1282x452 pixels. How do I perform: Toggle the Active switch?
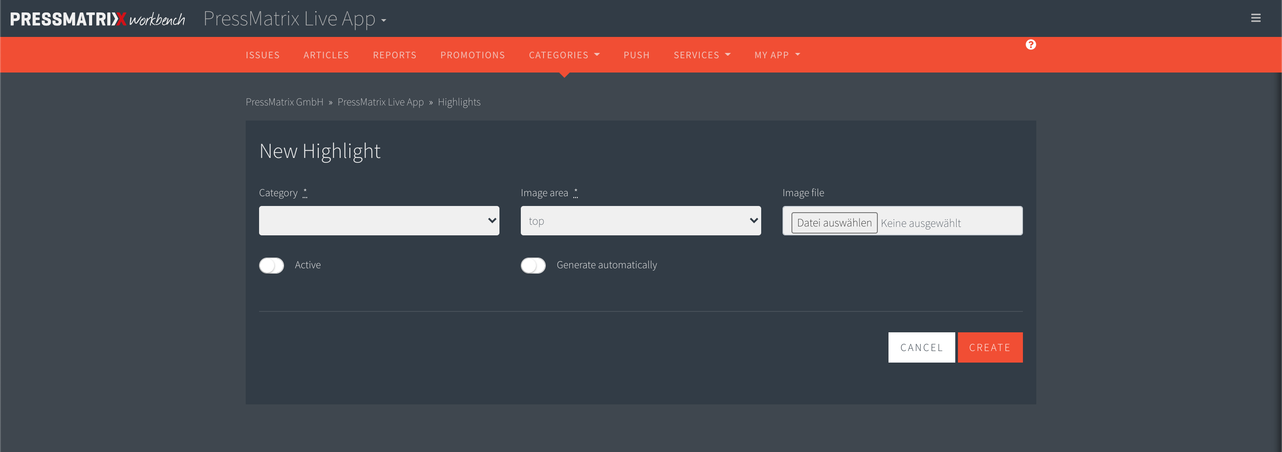coord(271,266)
